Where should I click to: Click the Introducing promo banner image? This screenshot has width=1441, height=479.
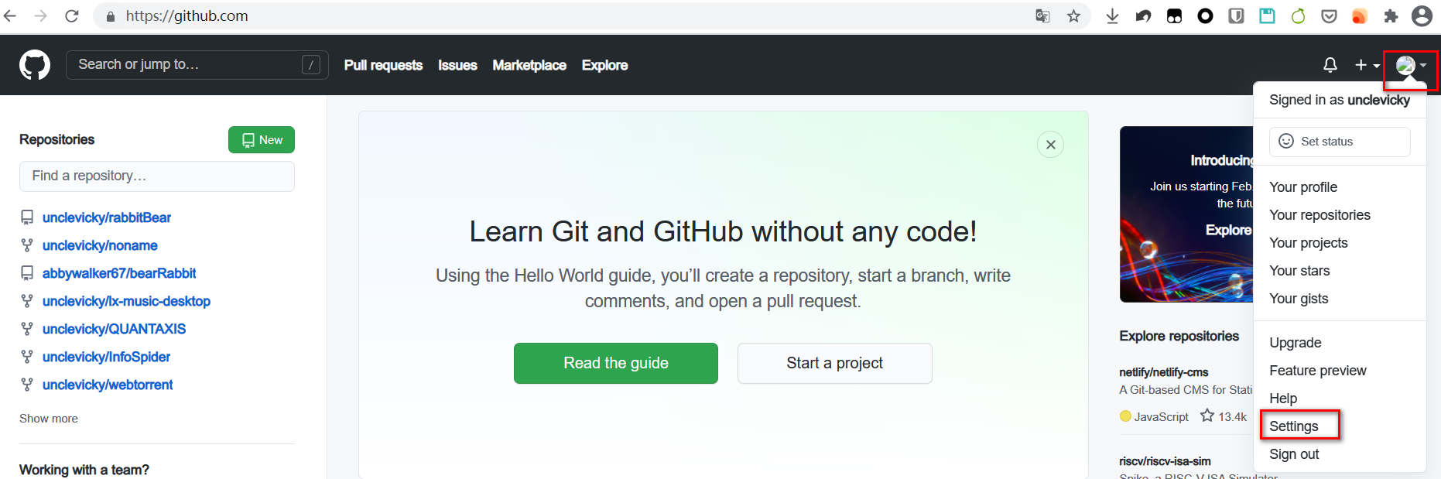pyautogui.click(x=1186, y=214)
